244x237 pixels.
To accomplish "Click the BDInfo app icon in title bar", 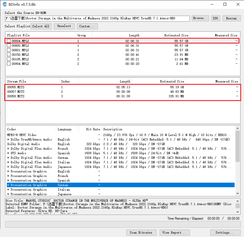I will 5,4.
